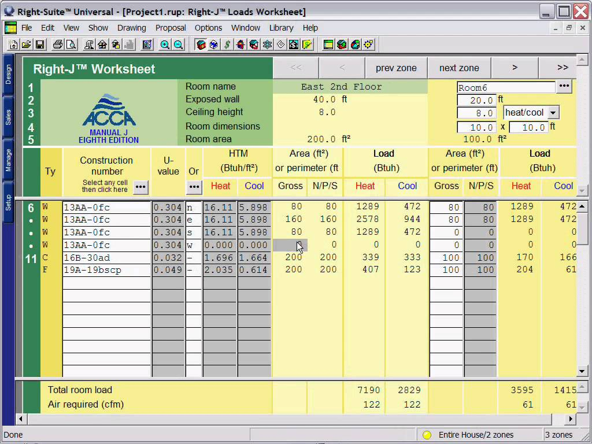Go to next zone
Viewport: 592px width, 444px height.
(x=459, y=68)
